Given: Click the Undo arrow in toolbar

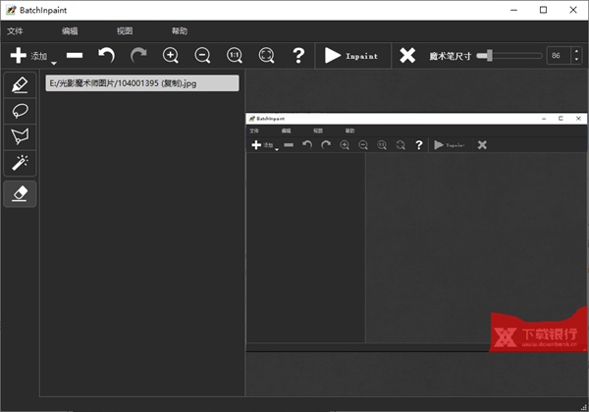Looking at the screenshot, I should pyautogui.click(x=106, y=56).
